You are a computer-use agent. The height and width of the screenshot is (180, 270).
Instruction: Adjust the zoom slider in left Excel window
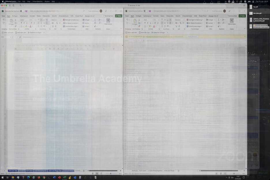pyautogui.click(x=110, y=174)
